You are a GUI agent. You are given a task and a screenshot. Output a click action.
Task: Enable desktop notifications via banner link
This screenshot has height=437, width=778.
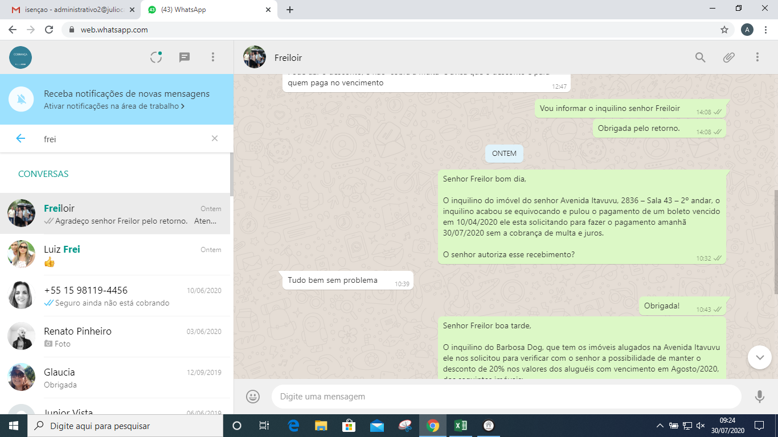tap(114, 106)
